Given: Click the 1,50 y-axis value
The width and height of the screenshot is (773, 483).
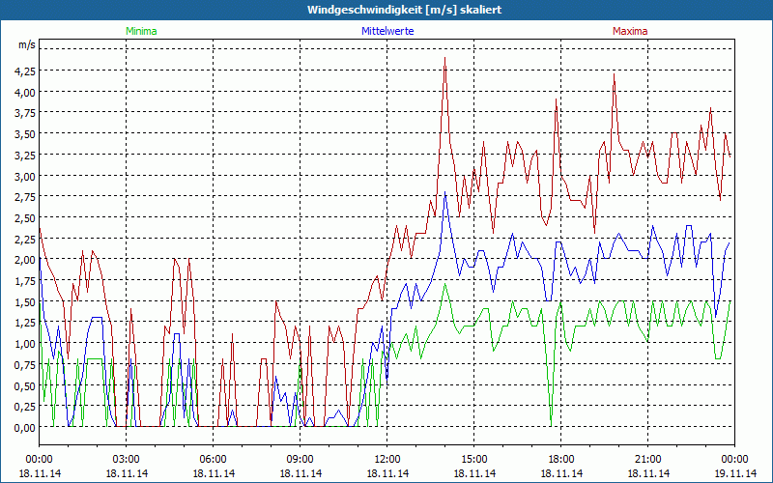Looking at the screenshot, I should pos(25,301).
